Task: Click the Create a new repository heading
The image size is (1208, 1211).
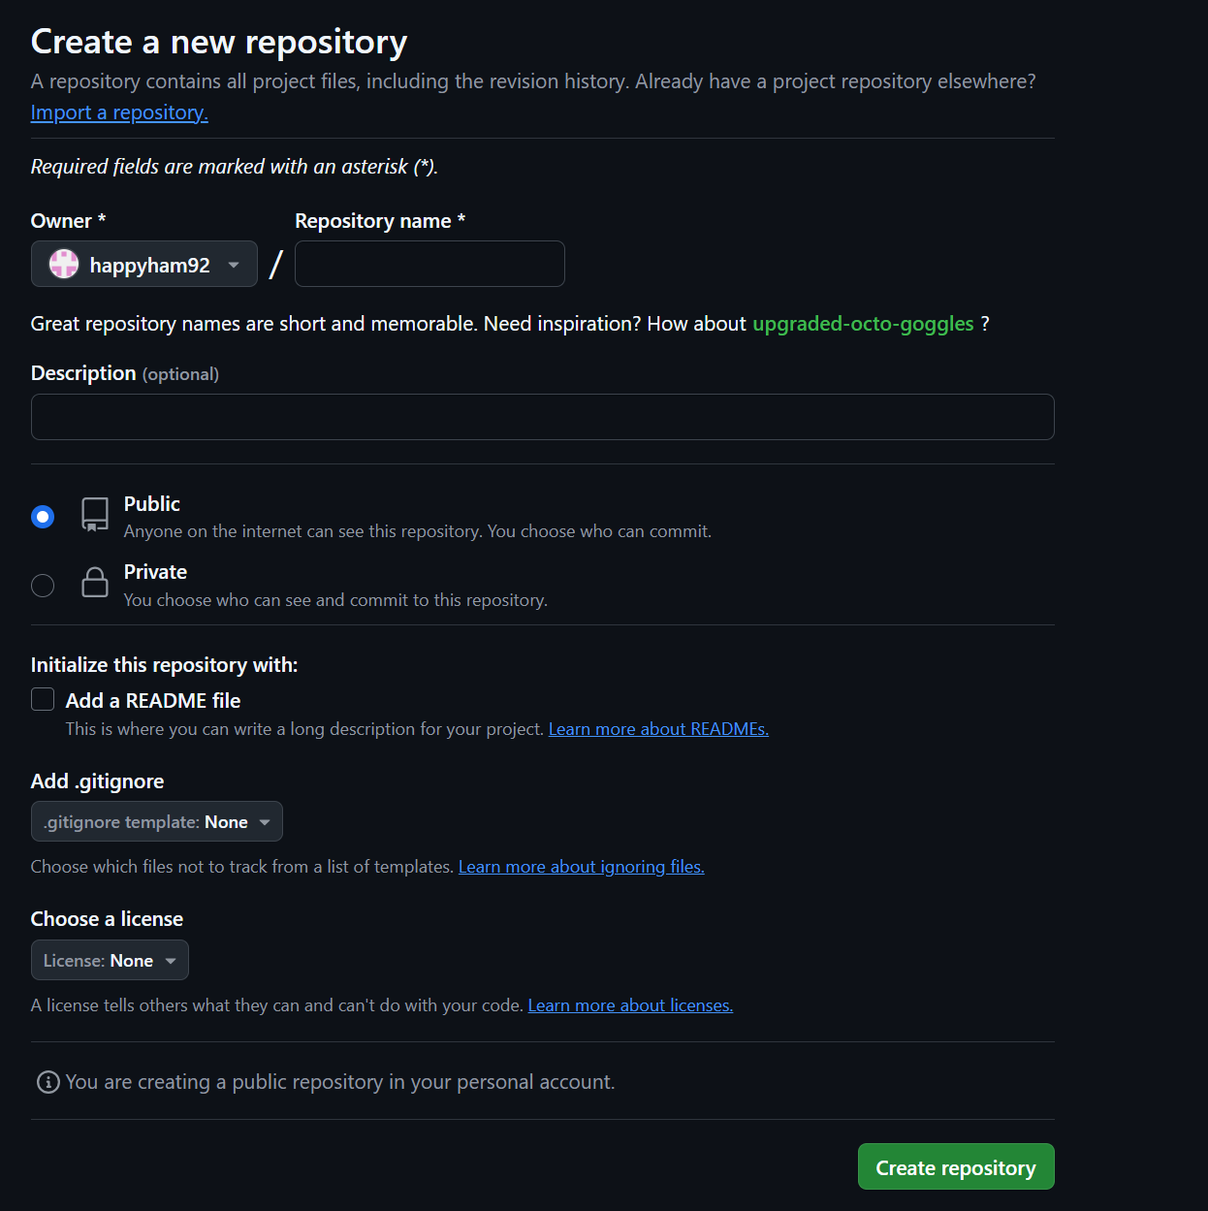Action: 219,42
